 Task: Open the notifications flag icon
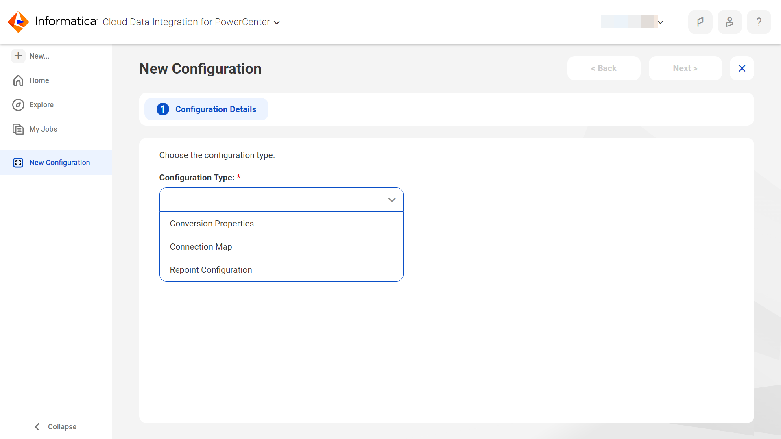(700, 22)
